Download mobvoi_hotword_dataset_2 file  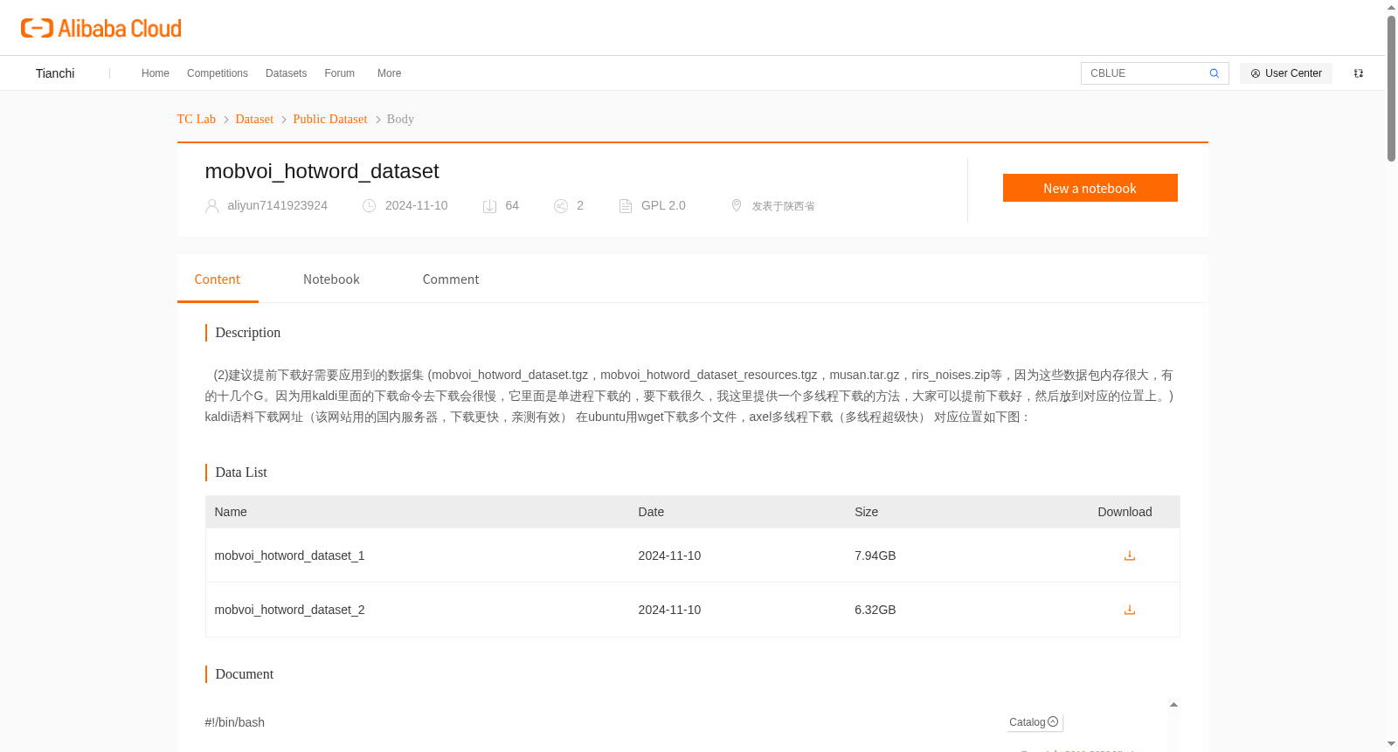click(x=1130, y=610)
